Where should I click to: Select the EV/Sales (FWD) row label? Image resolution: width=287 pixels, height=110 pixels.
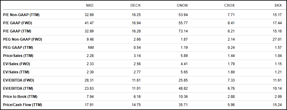[16, 64]
